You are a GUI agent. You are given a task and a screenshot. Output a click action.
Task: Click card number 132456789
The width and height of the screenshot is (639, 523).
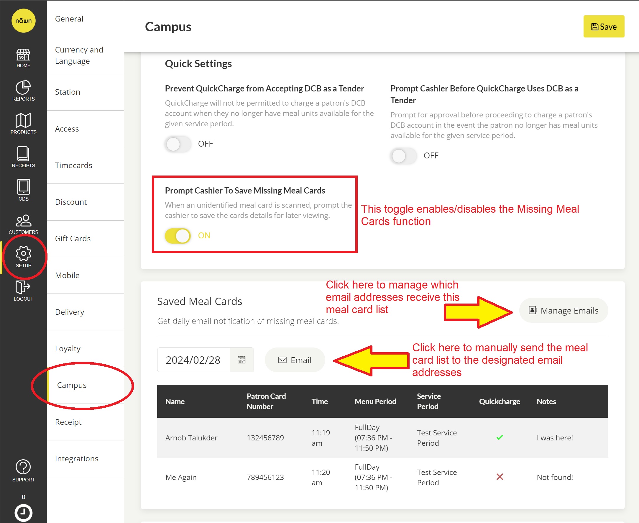tap(265, 438)
